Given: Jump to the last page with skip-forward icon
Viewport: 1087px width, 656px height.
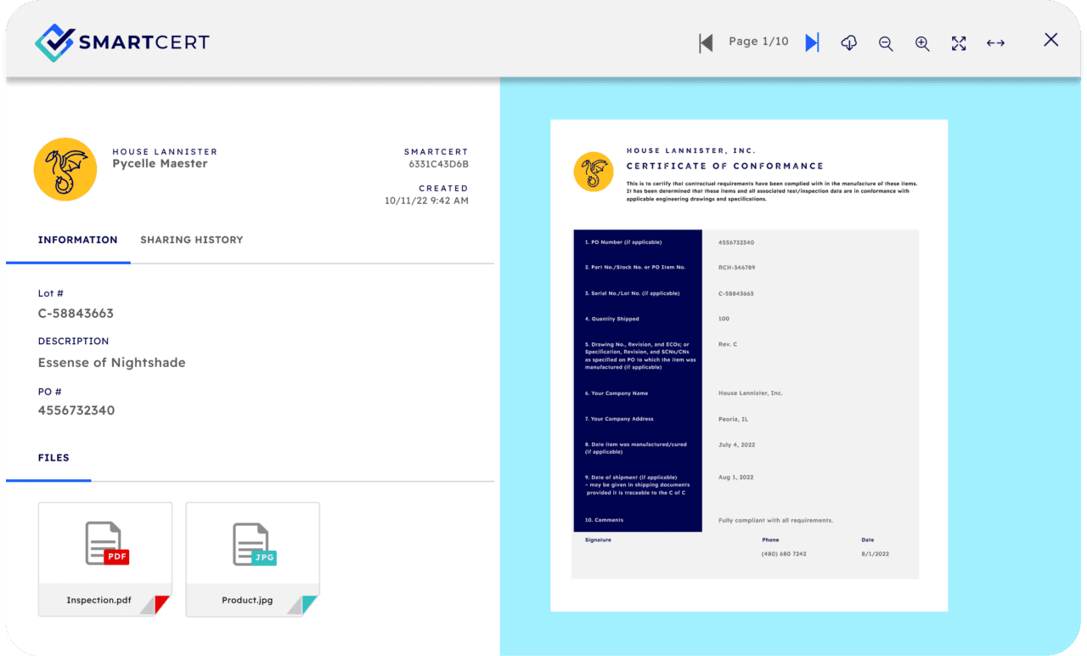Looking at the screenshot, I should tap(812, 42).
